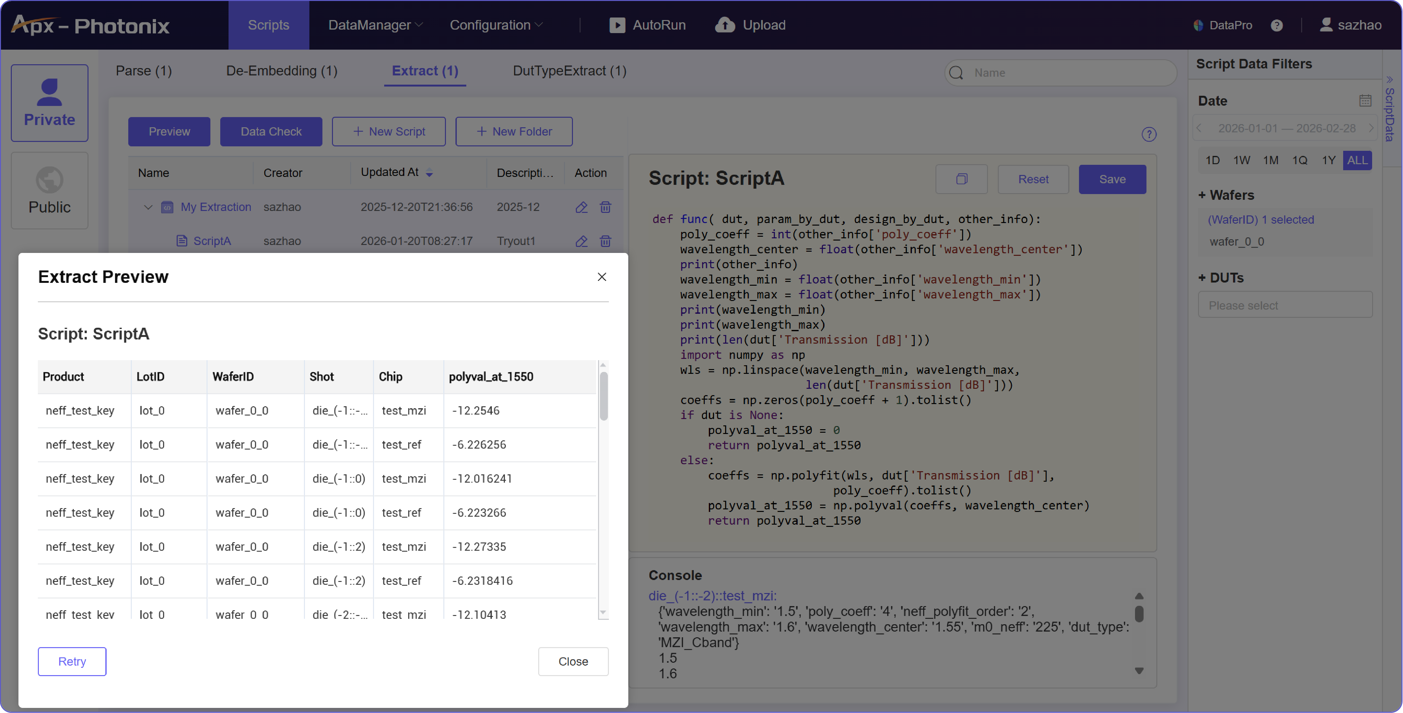The image size is (1403, 713).
Task: Select the 1D date filter
Action: (x=1214, y=160)
